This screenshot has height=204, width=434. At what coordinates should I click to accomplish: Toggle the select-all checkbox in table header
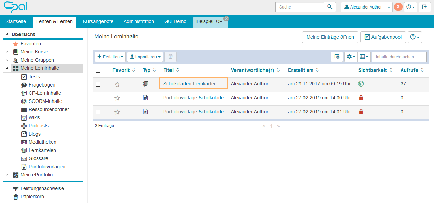[x=98, y=70]
